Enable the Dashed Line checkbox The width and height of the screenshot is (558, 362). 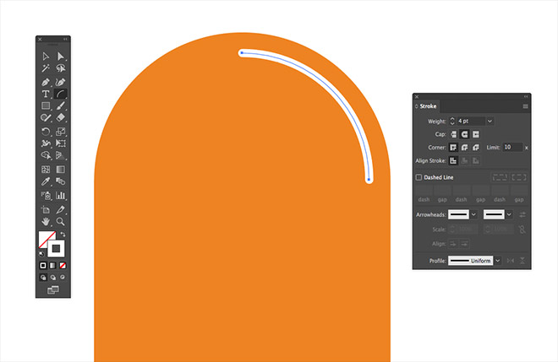[x=418, y=177]
